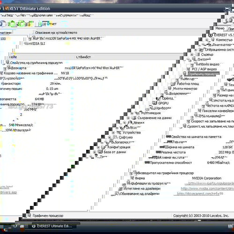
Task: Select the nVIDIA SLI device row
Action: coord(35,44)
